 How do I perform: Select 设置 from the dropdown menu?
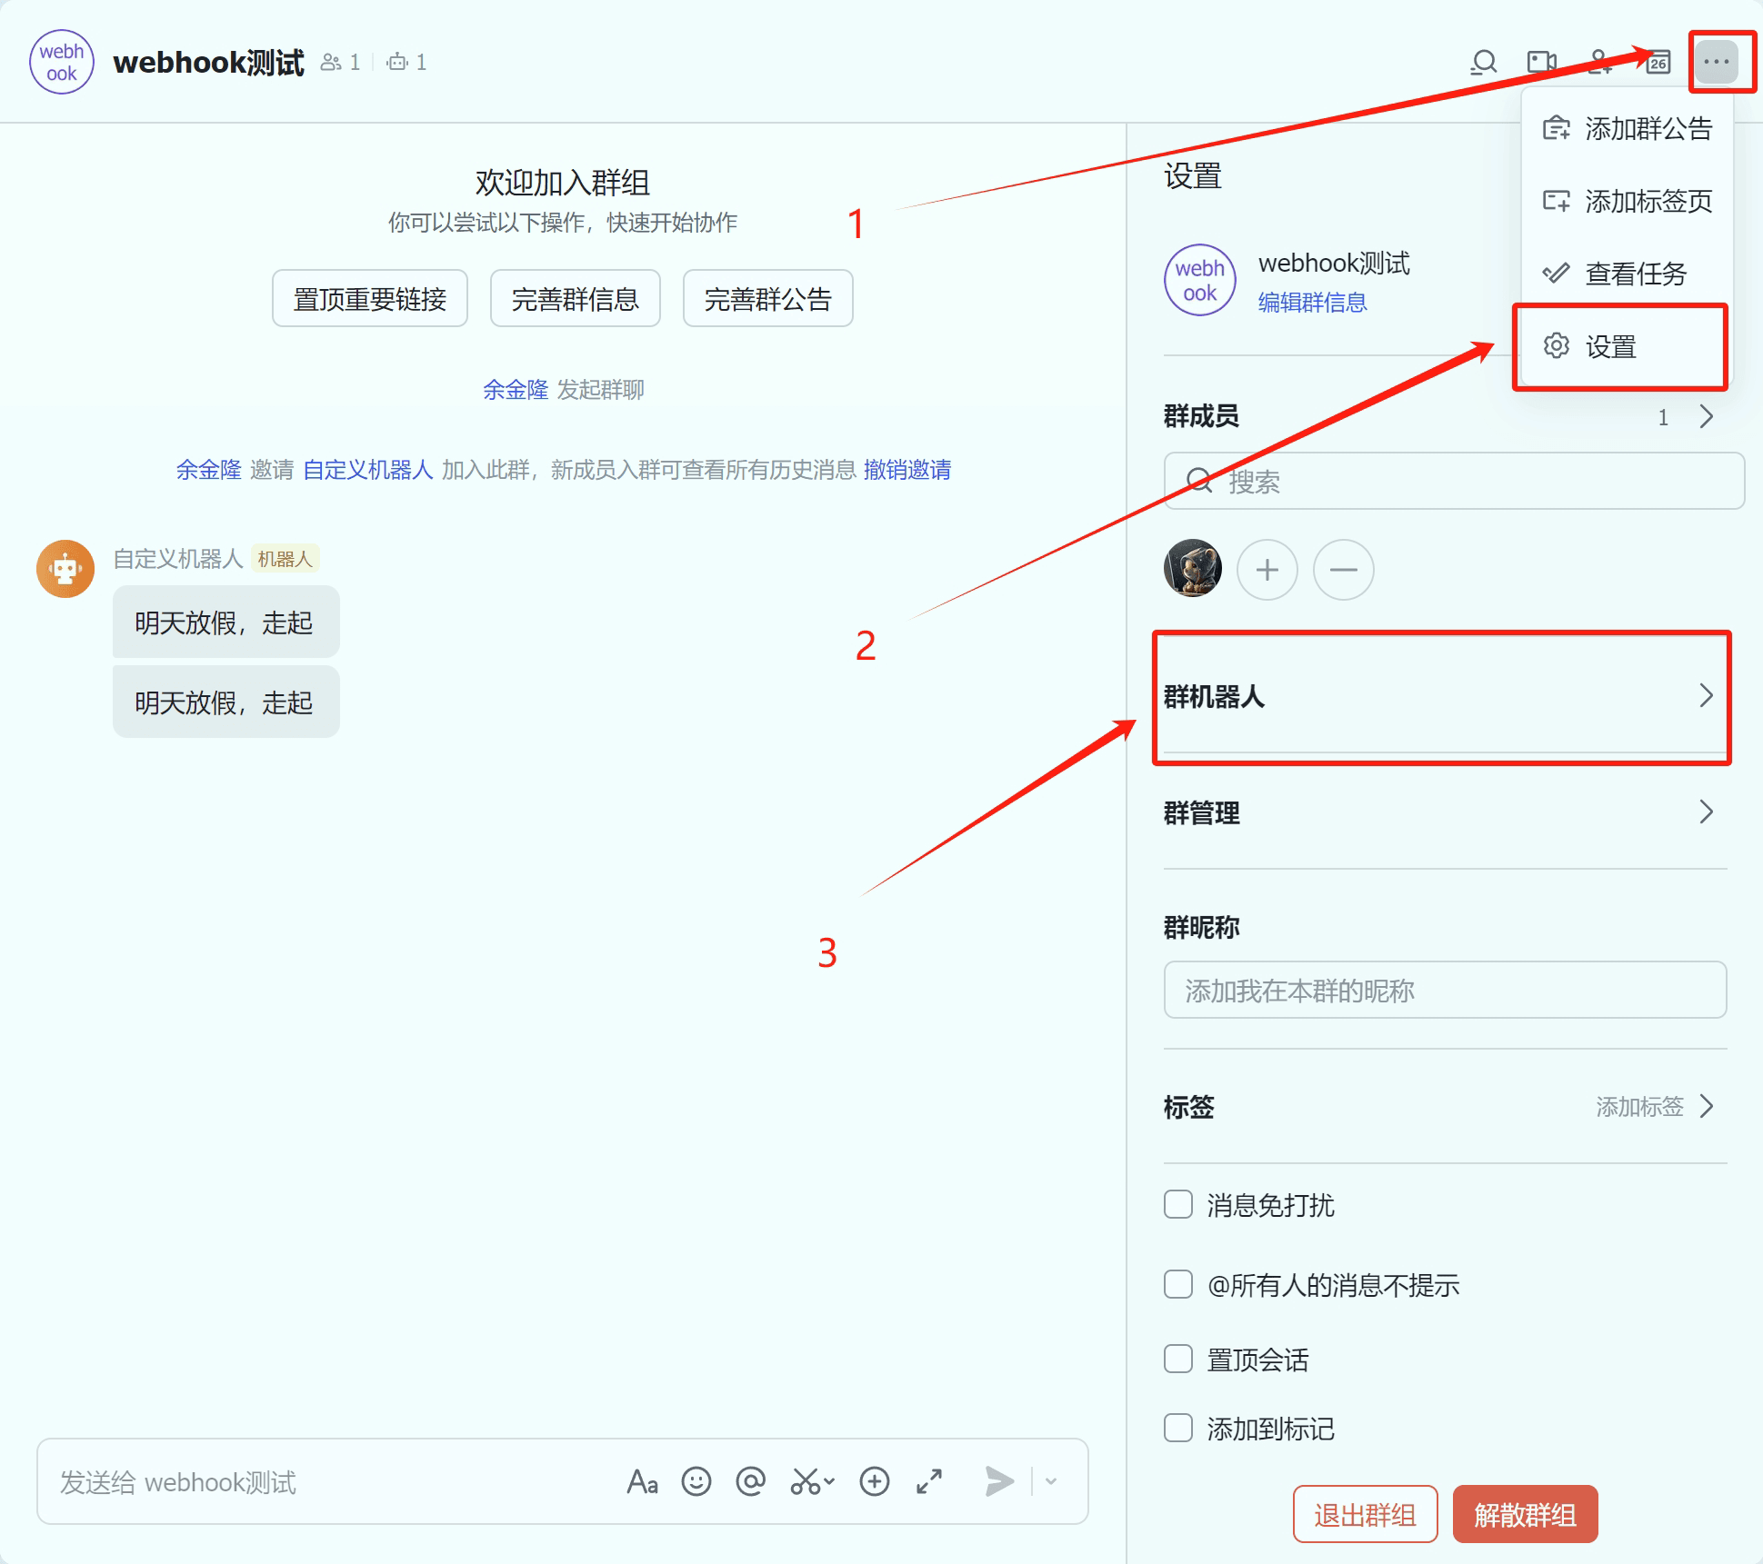(x=1610, y=346)
